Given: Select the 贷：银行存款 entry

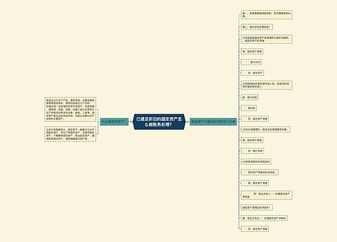Looking at the screenshot, I should [x=252, y=151].
